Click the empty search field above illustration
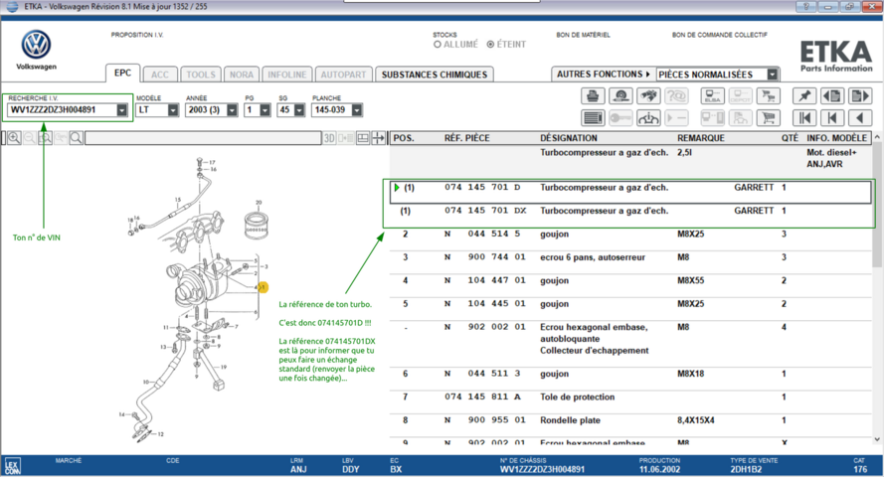This screenshot has height=477, width=884. [x=203, y=138]
